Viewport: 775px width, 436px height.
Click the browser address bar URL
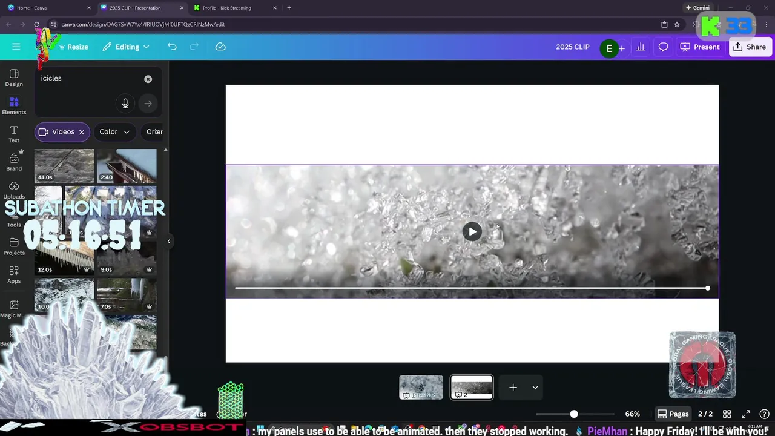click(143, 24)
